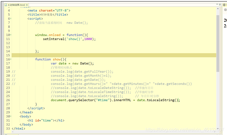Viewport: 227px width, 135px height.
Task: Click the commented getFullYear() console.log line
Action: tap(82, 72)
